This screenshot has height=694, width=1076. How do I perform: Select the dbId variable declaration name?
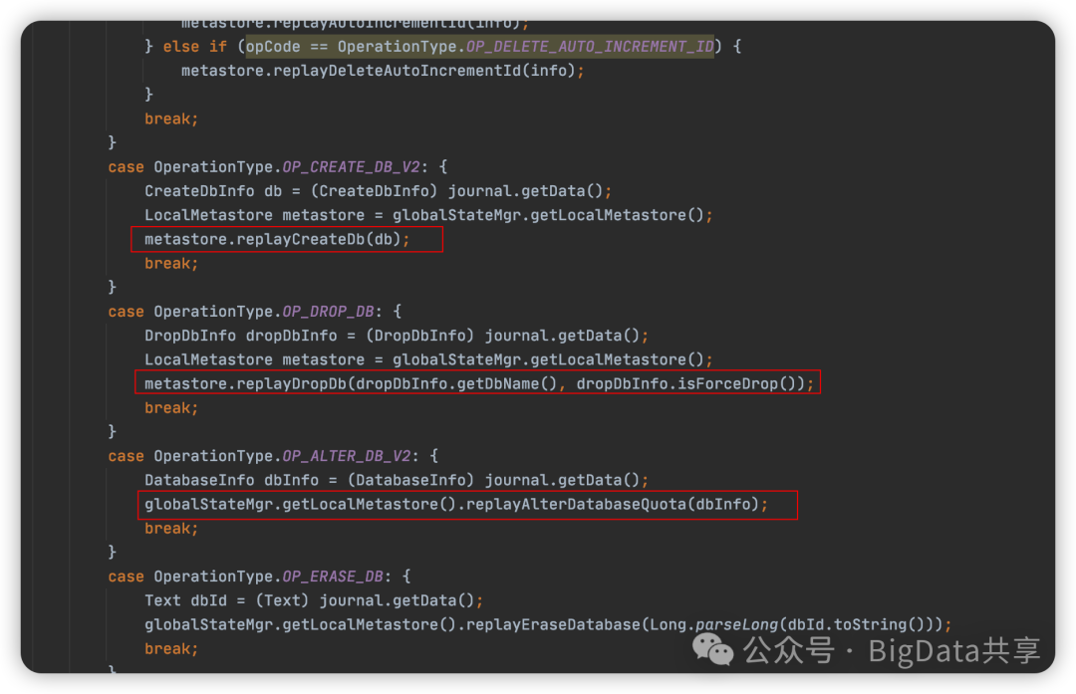pyautogui.click(x=208, y=600)
